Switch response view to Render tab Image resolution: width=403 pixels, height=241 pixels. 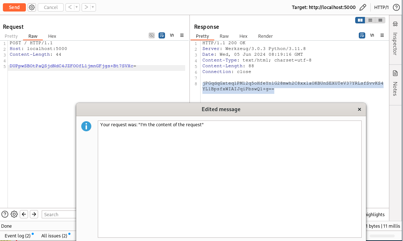[265, 36]
